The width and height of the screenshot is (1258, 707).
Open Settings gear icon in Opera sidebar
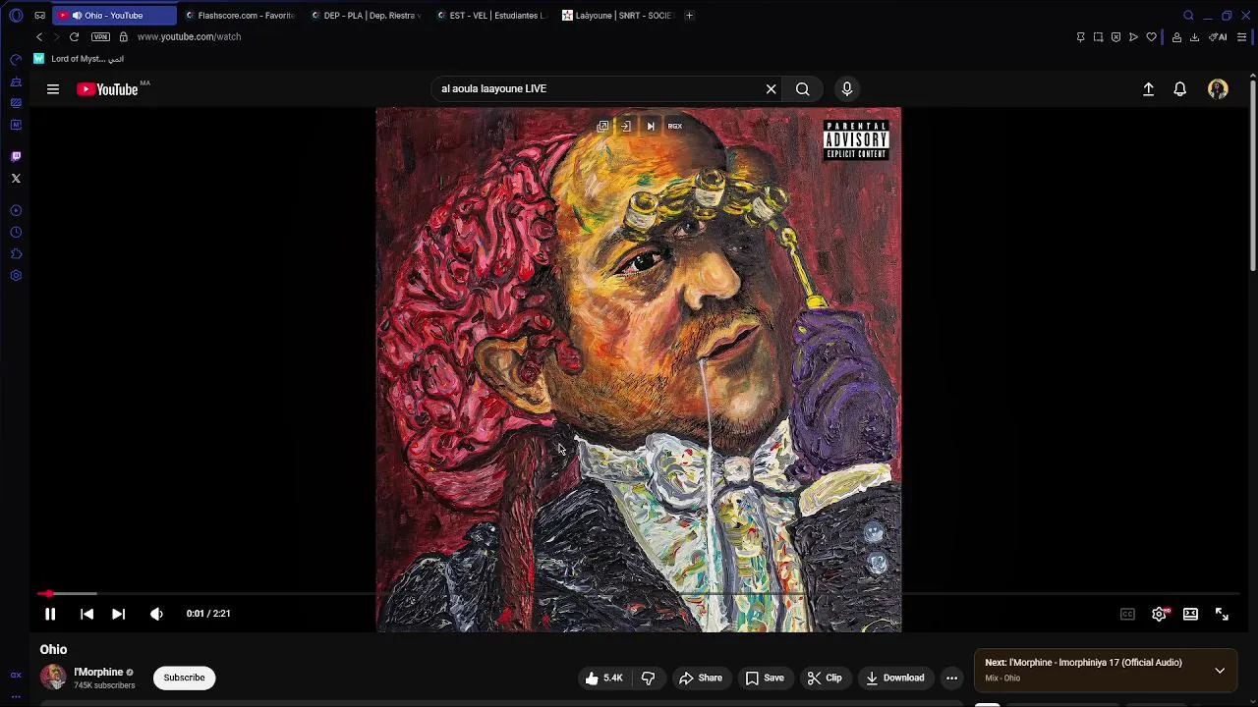point(16,275)
